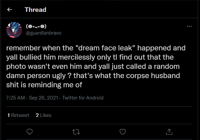This screenshot has height=140, width=200.
Task: Click the words "corpse husband" in tweet
Action: coord(153,76)
